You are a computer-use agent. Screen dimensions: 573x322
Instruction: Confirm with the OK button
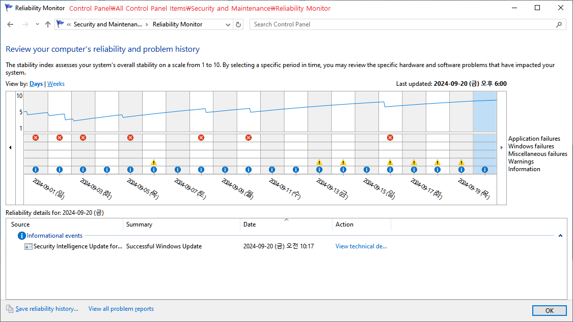(x=549, y=310)
